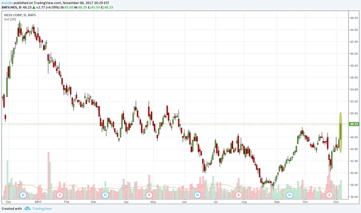This screenshot has width=361, height=213.
Task: Click the Sep label on the time axis
Action: pos(277,202)
